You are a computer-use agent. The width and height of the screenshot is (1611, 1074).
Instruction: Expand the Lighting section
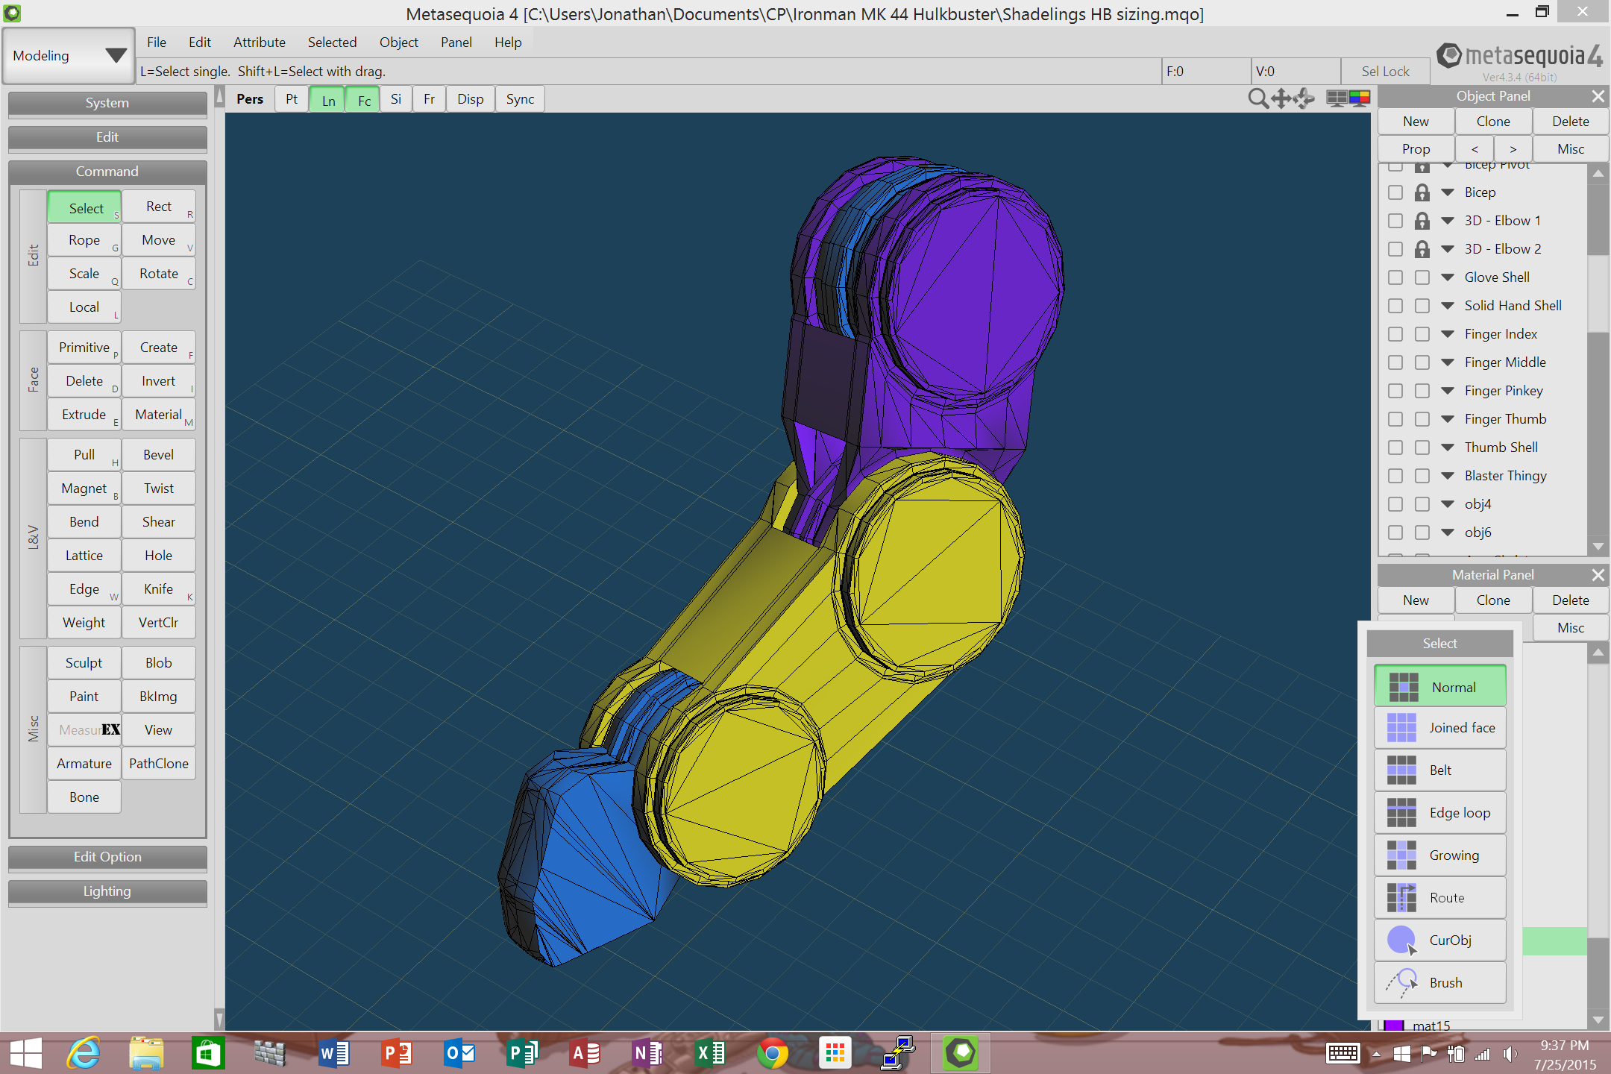click(107, 891)
